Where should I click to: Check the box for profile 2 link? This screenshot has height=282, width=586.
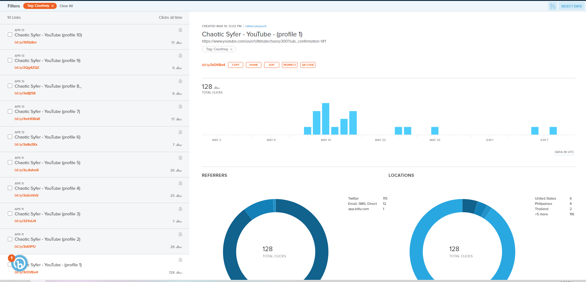tap(10, 239)
